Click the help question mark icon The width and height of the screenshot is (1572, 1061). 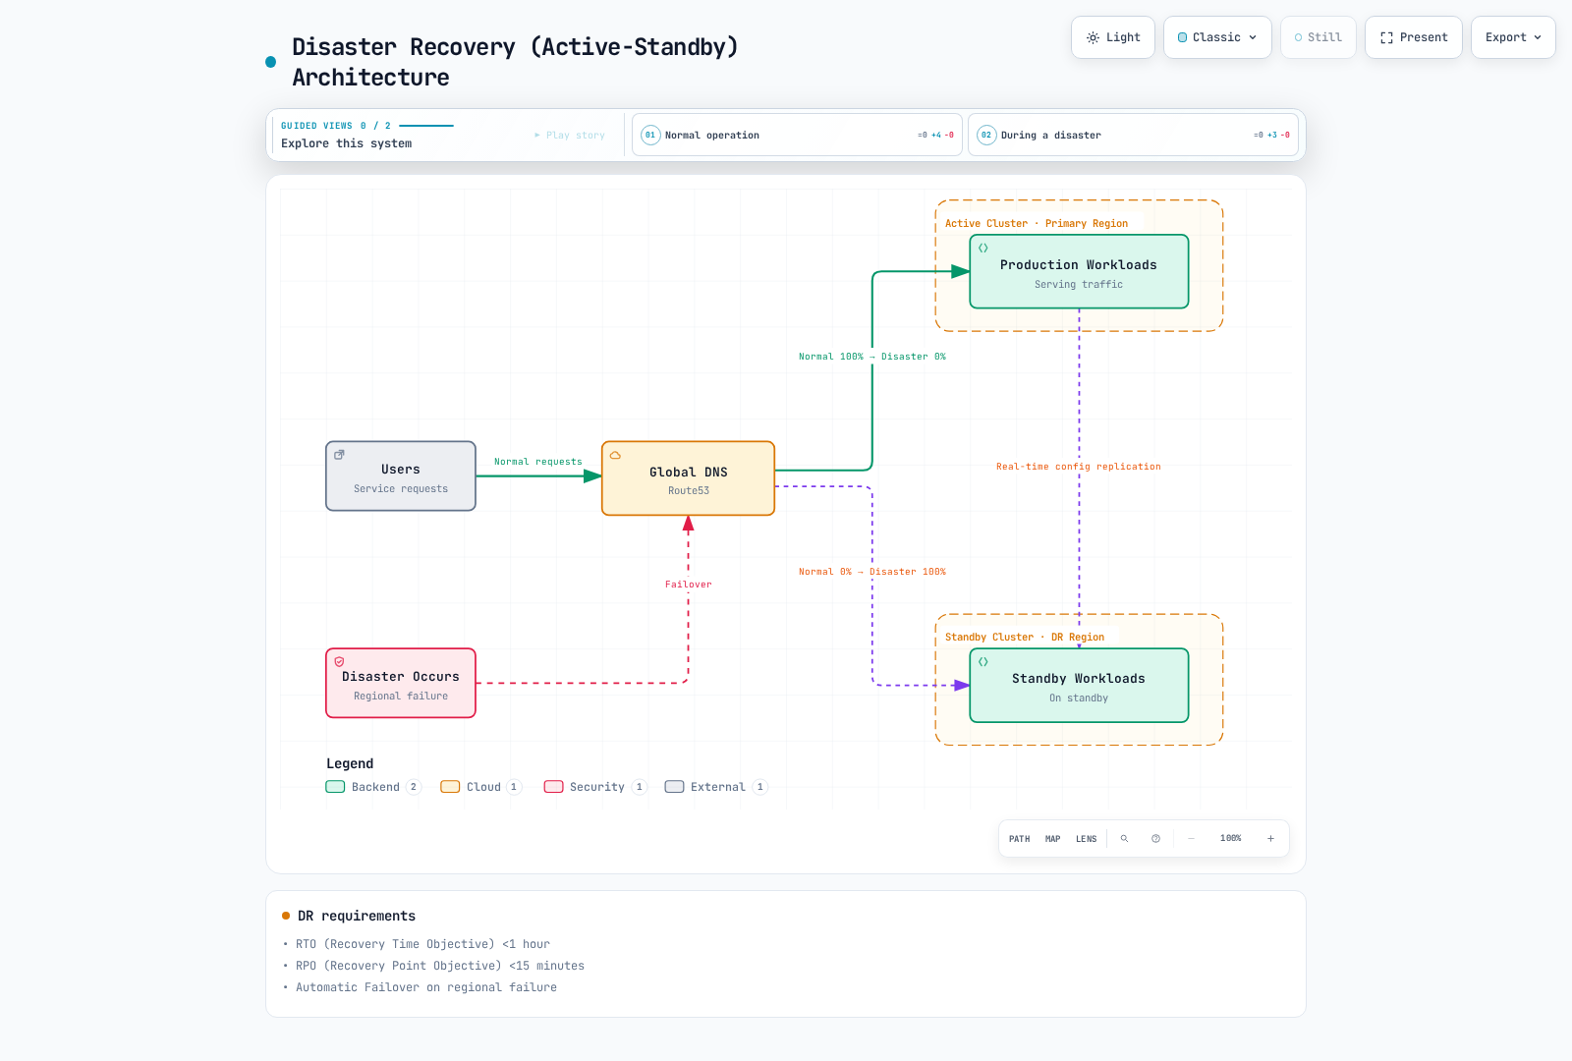1155,839
